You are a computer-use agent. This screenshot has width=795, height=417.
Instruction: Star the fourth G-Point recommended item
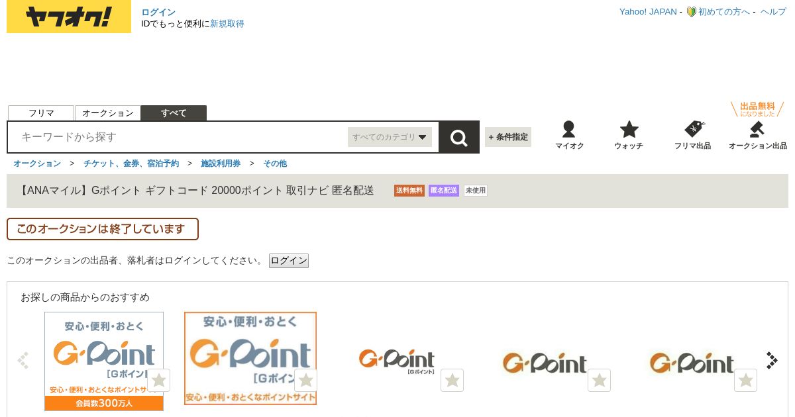(600, 381)
